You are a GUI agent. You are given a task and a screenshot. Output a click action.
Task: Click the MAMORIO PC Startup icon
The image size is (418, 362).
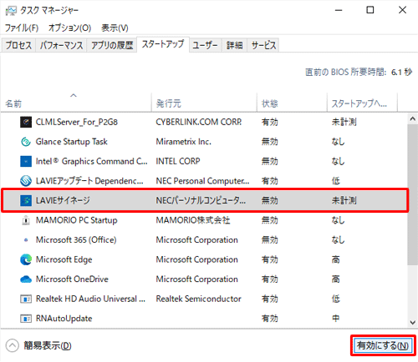click(x=26, y=220)
